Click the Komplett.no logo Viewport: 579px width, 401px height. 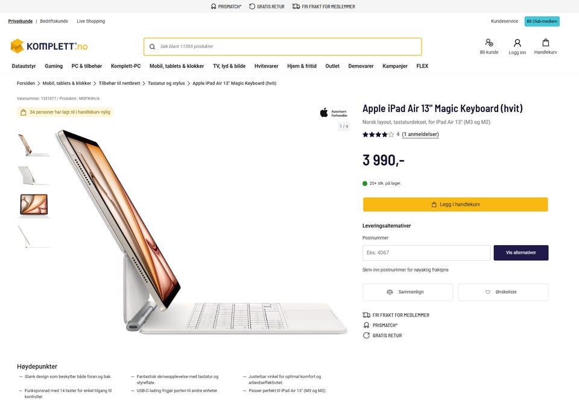[x=49, y=46]
